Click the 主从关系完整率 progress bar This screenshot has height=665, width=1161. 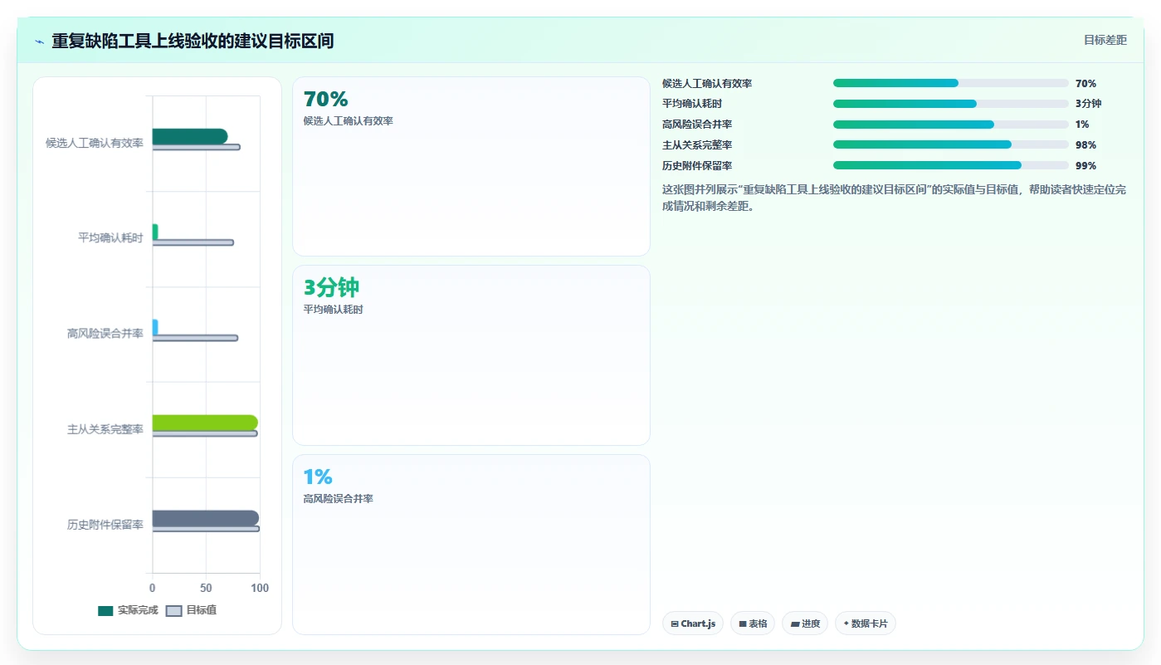pos(950,144)
